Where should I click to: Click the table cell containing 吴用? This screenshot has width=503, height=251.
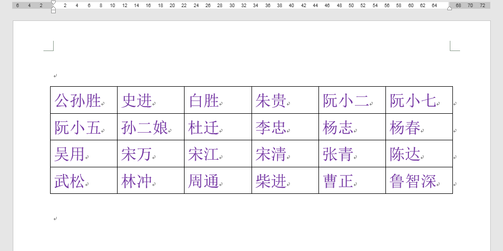click(84, 154)
